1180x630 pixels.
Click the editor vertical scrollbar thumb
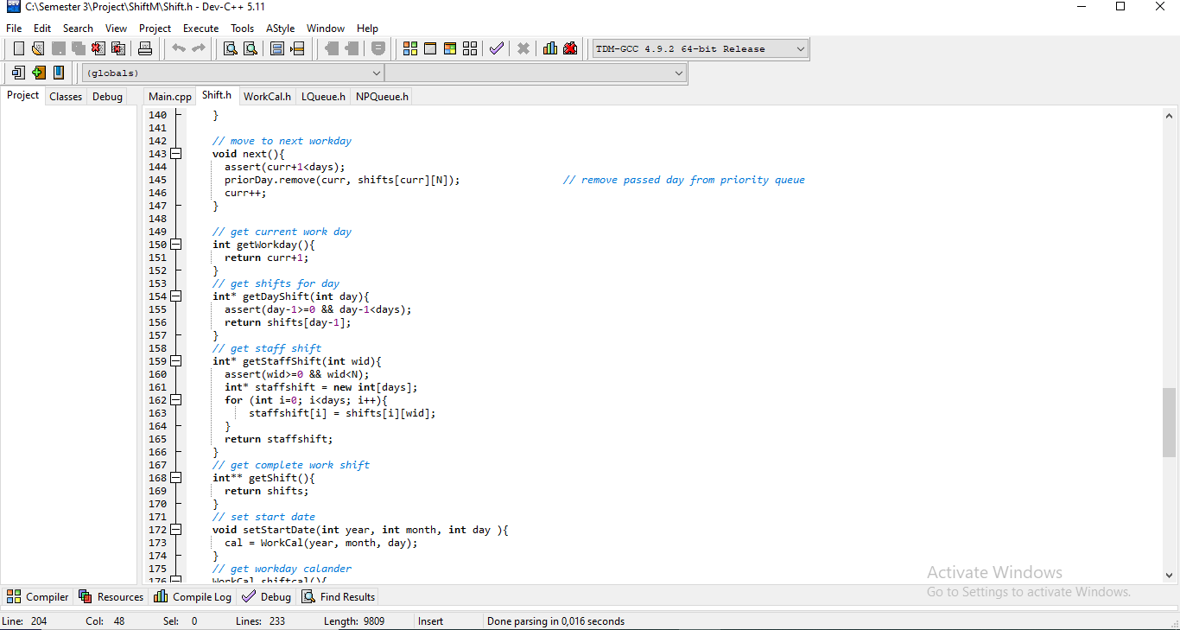[1170, 422]
